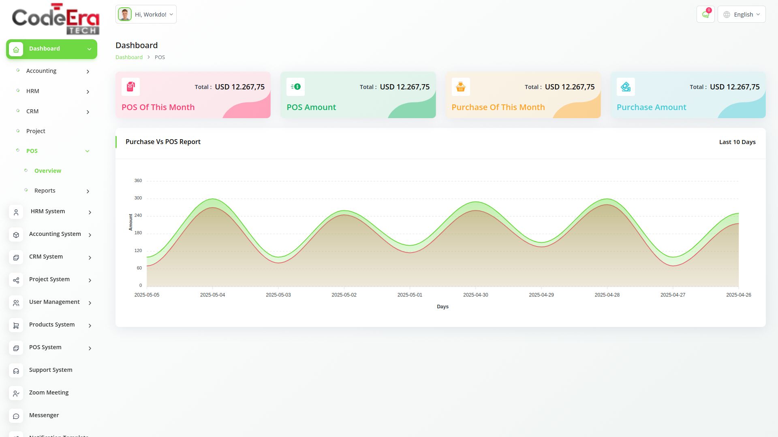The image size is (778, 437).
Task: Click the User Management people icon
Action: click(16, 303)
